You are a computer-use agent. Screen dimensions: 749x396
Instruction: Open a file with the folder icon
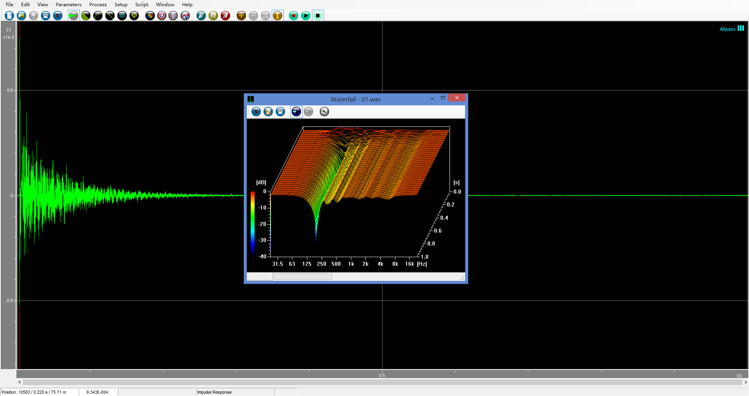pos(21,16)
